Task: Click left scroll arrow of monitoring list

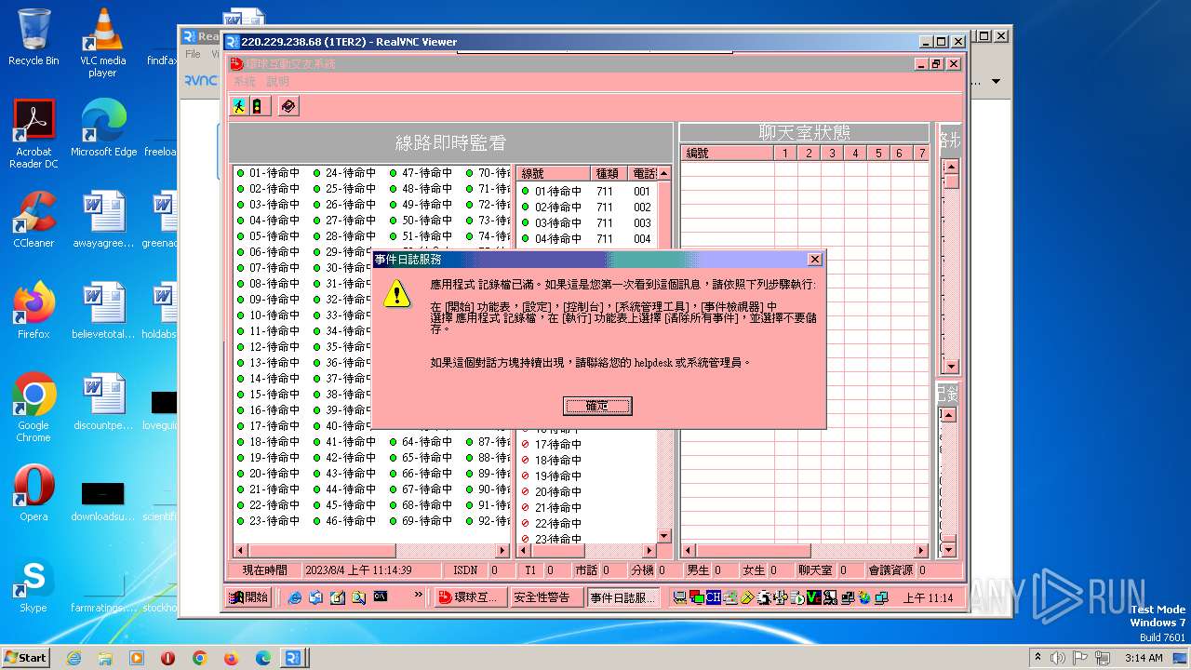Action: coord(241,551)
